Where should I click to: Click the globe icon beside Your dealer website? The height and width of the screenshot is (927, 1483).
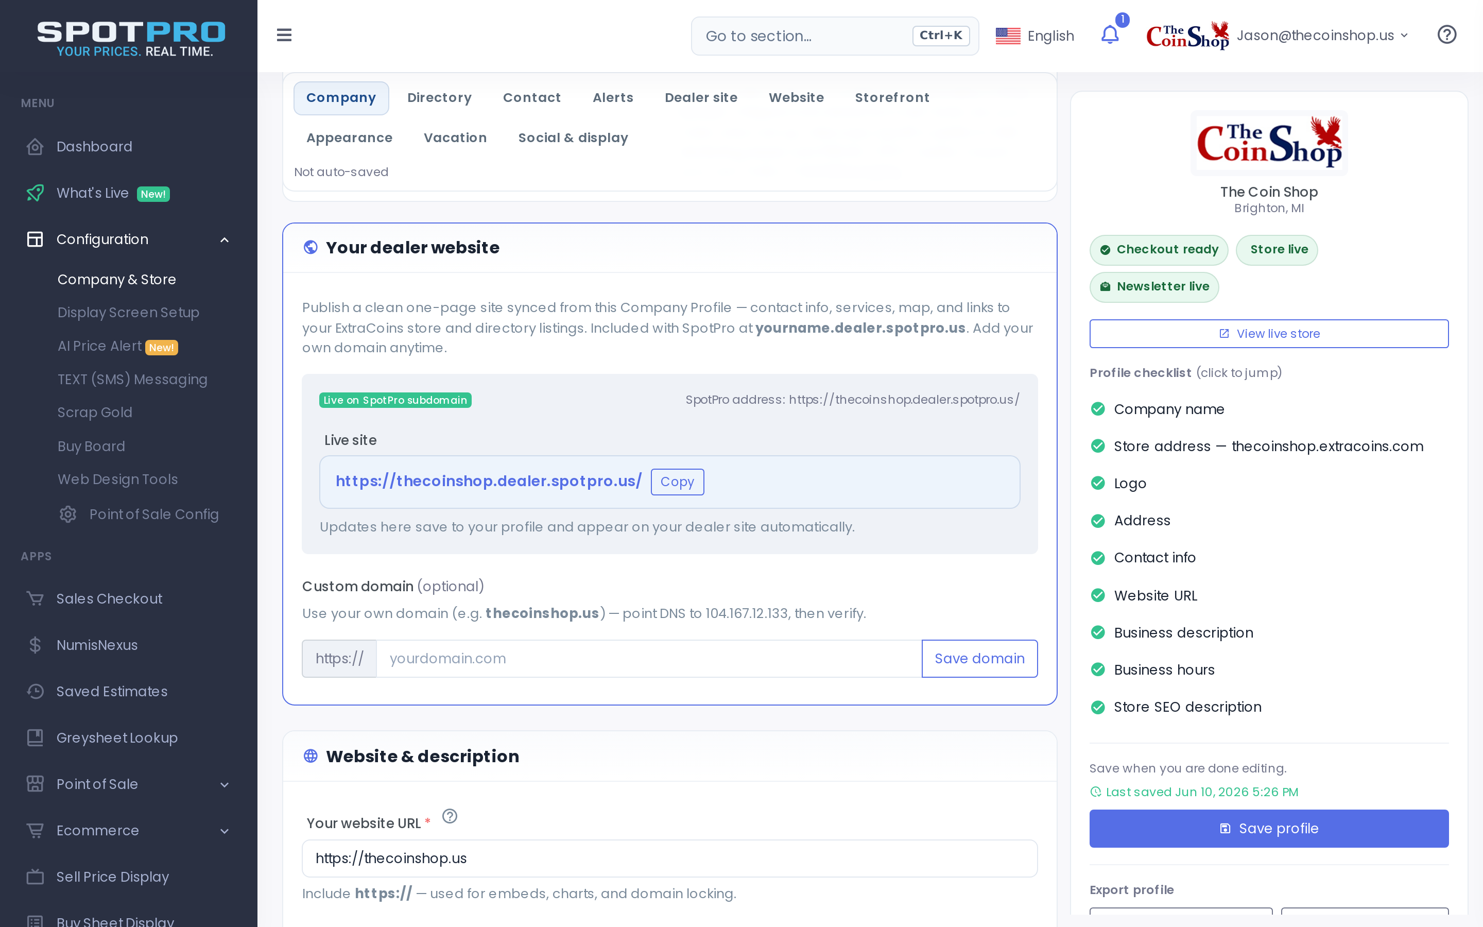[311, 247]
